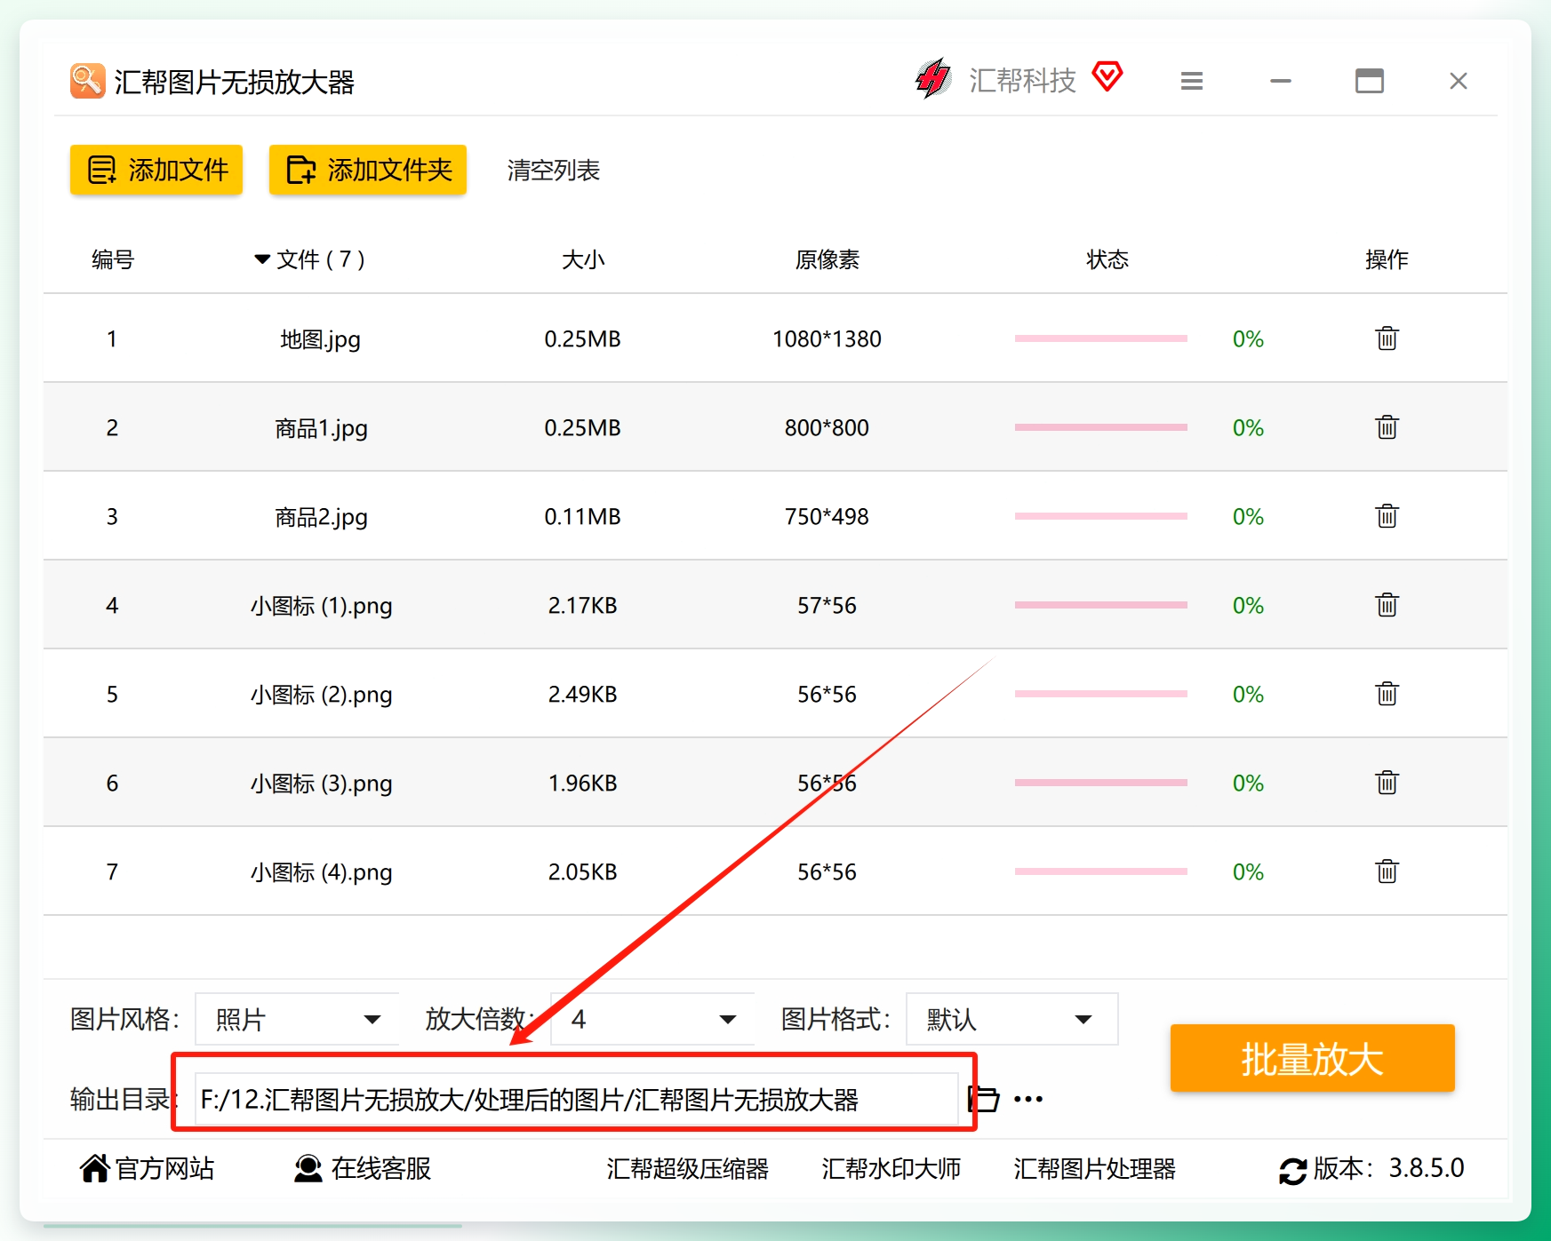Image resolution: width=1551 pixels, height=1241 pixels.
Task: Click 汇帮科技 brand logo
Action: coord(933,78)
